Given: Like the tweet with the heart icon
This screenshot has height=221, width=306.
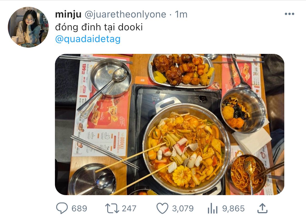Looking at the screenshot, I should click(162, 208).
